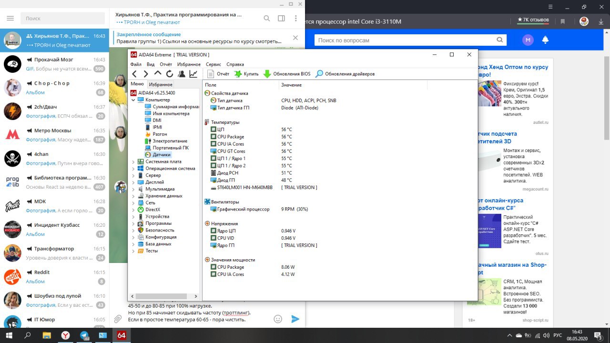
Task: Select the Датчики tree item
Action: pyautogui.click(x=158, y=155)
